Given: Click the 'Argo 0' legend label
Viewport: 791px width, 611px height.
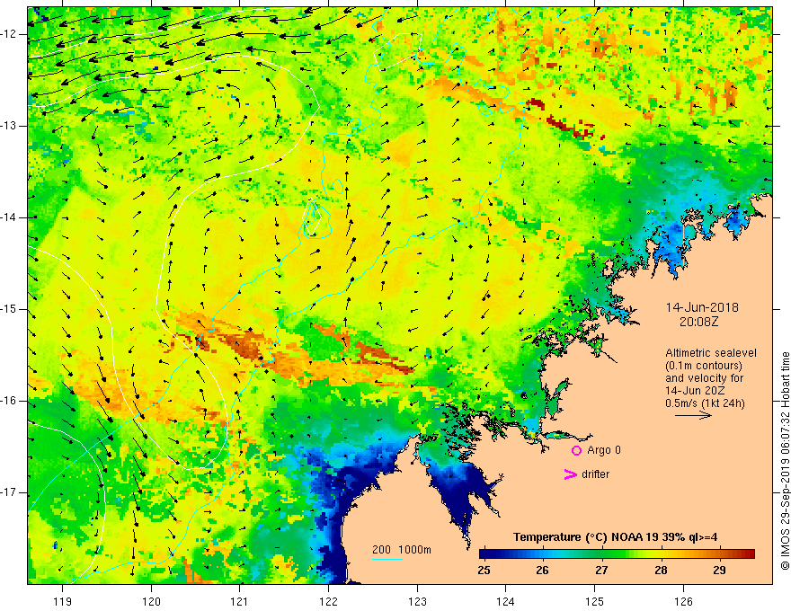Looking at the screenshot, I should [604, 450].
